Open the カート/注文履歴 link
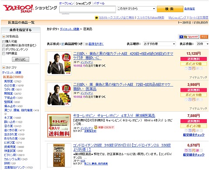This screenshot has height=170, width=209. pos(199,18)
